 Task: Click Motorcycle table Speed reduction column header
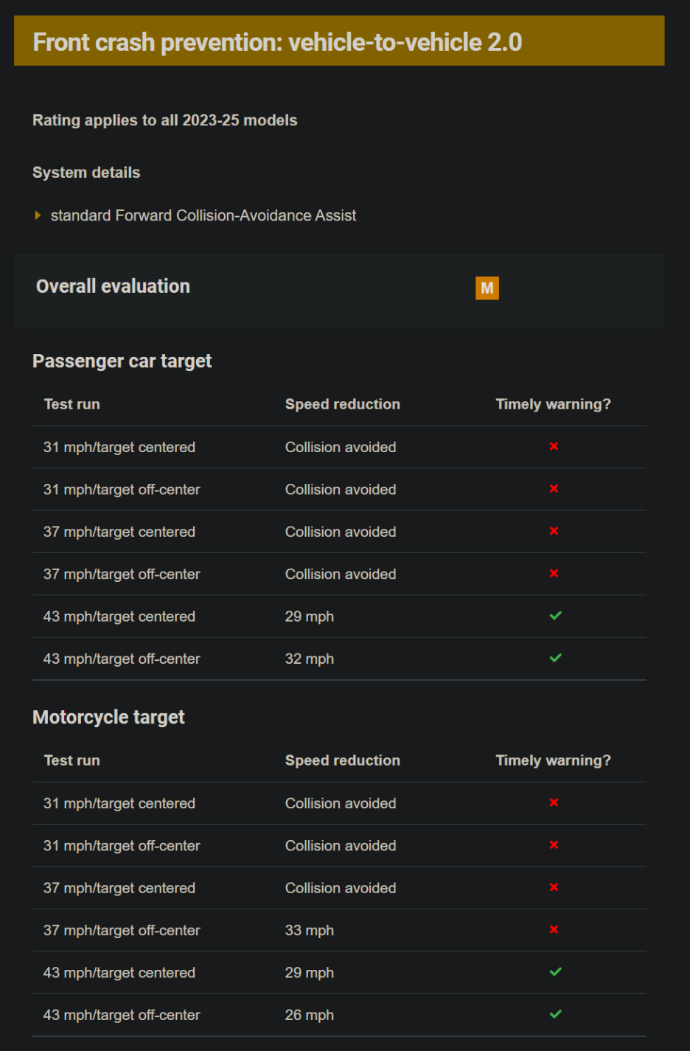[x=342, y=760]
